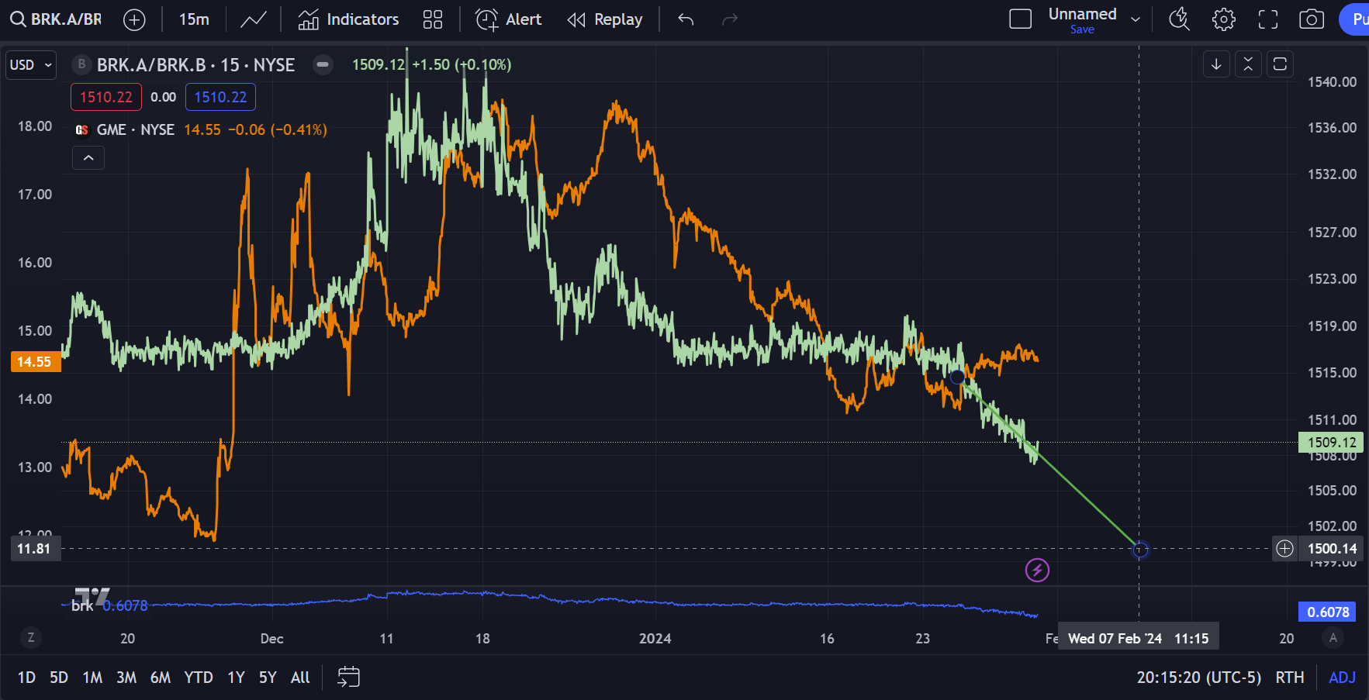This screenshot has height=700, width=1369.
Task: Click the Save layout link
Action: (x=1082, y=29)
